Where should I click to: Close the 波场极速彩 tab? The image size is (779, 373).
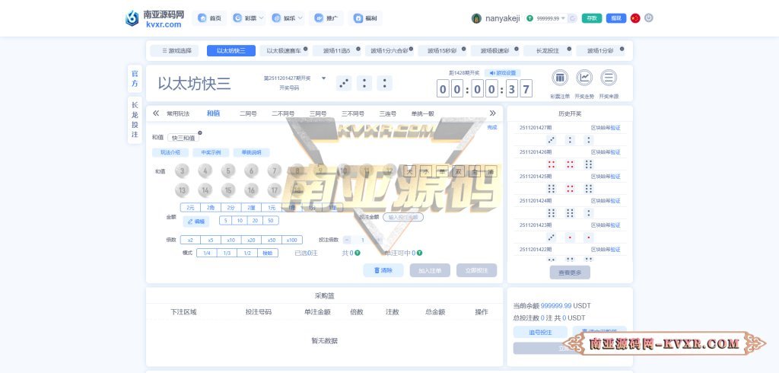[517, 49]
